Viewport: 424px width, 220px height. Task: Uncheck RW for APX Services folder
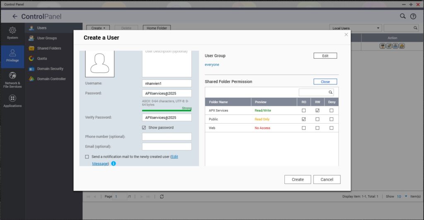click(x=318, y=110)
